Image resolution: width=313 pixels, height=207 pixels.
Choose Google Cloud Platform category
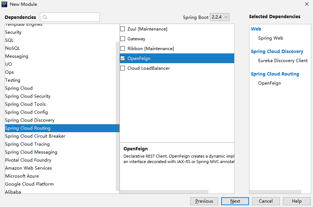62,184
